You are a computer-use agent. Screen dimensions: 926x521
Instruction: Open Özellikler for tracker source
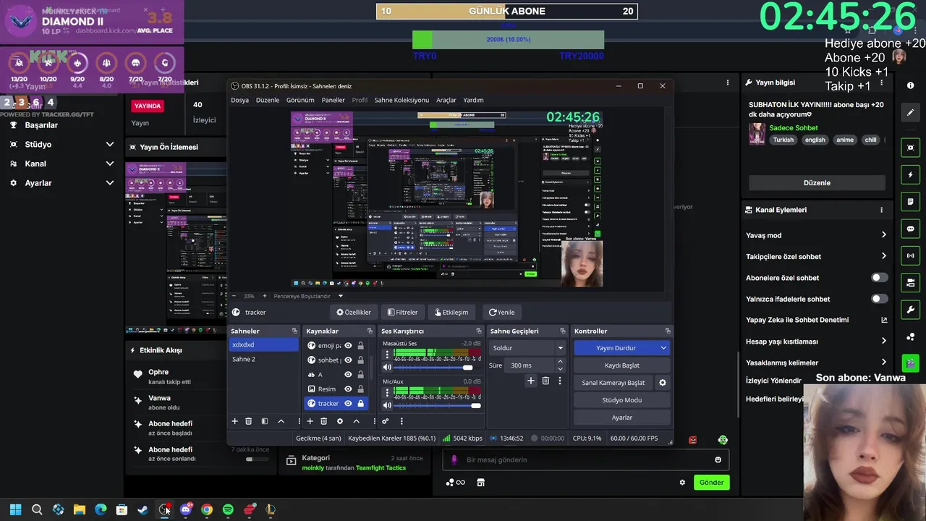pos(354,313)
